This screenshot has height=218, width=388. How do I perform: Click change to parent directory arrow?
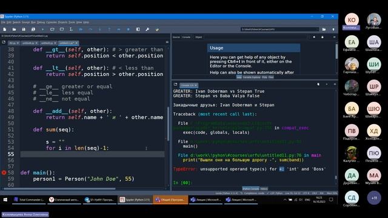tap(333, 30)
